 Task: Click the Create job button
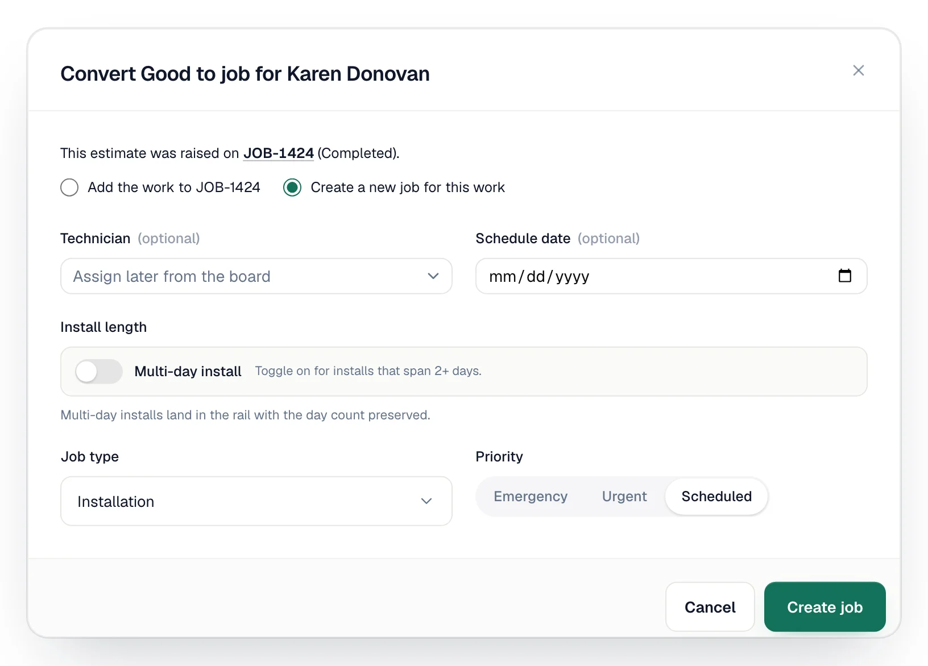825,607
